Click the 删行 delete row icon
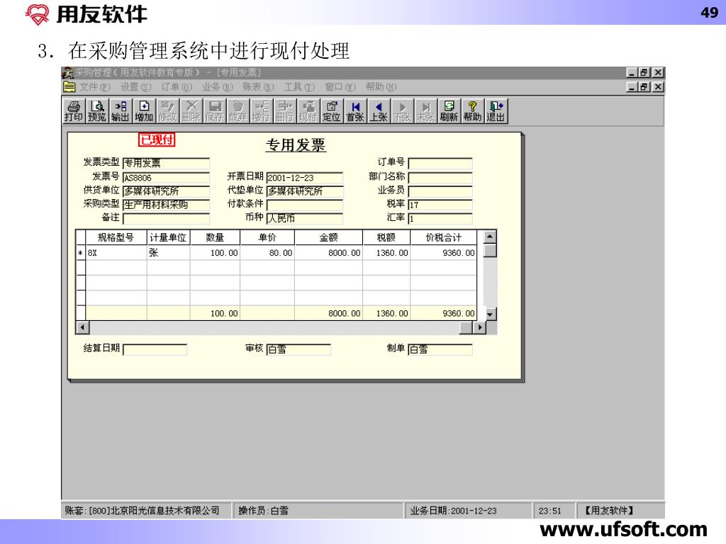 [x=285, y=111]
